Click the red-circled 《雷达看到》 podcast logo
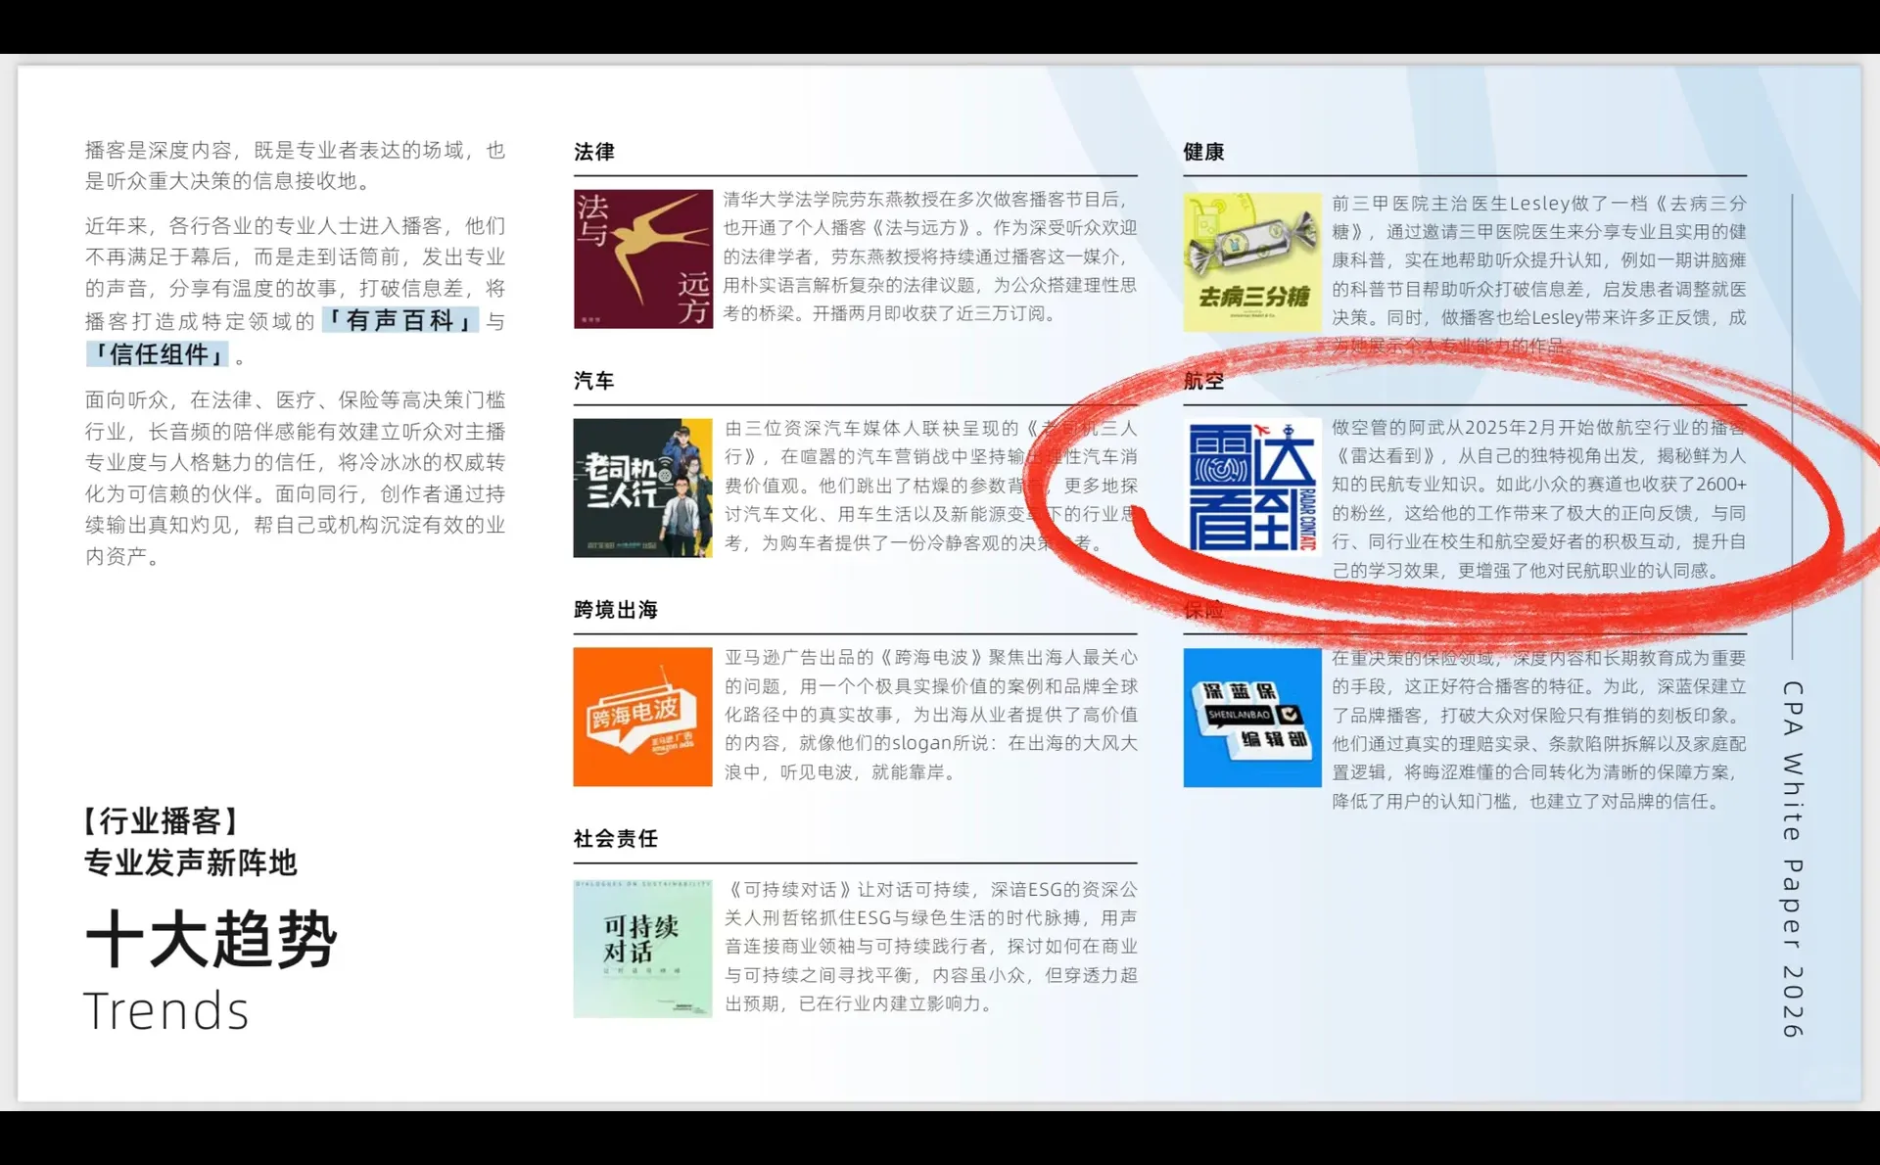The image size is (1880, 1165). (1251, 488)
